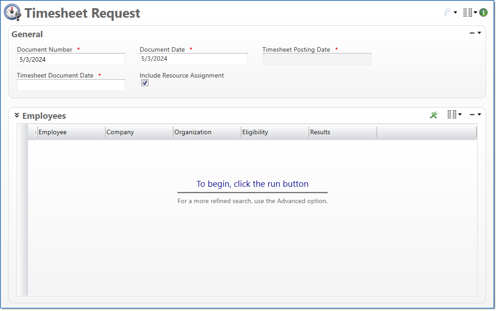Click the Go arrow icon in the header
Image resolution: width=497 pixels, height=311 pixels.
447,12
